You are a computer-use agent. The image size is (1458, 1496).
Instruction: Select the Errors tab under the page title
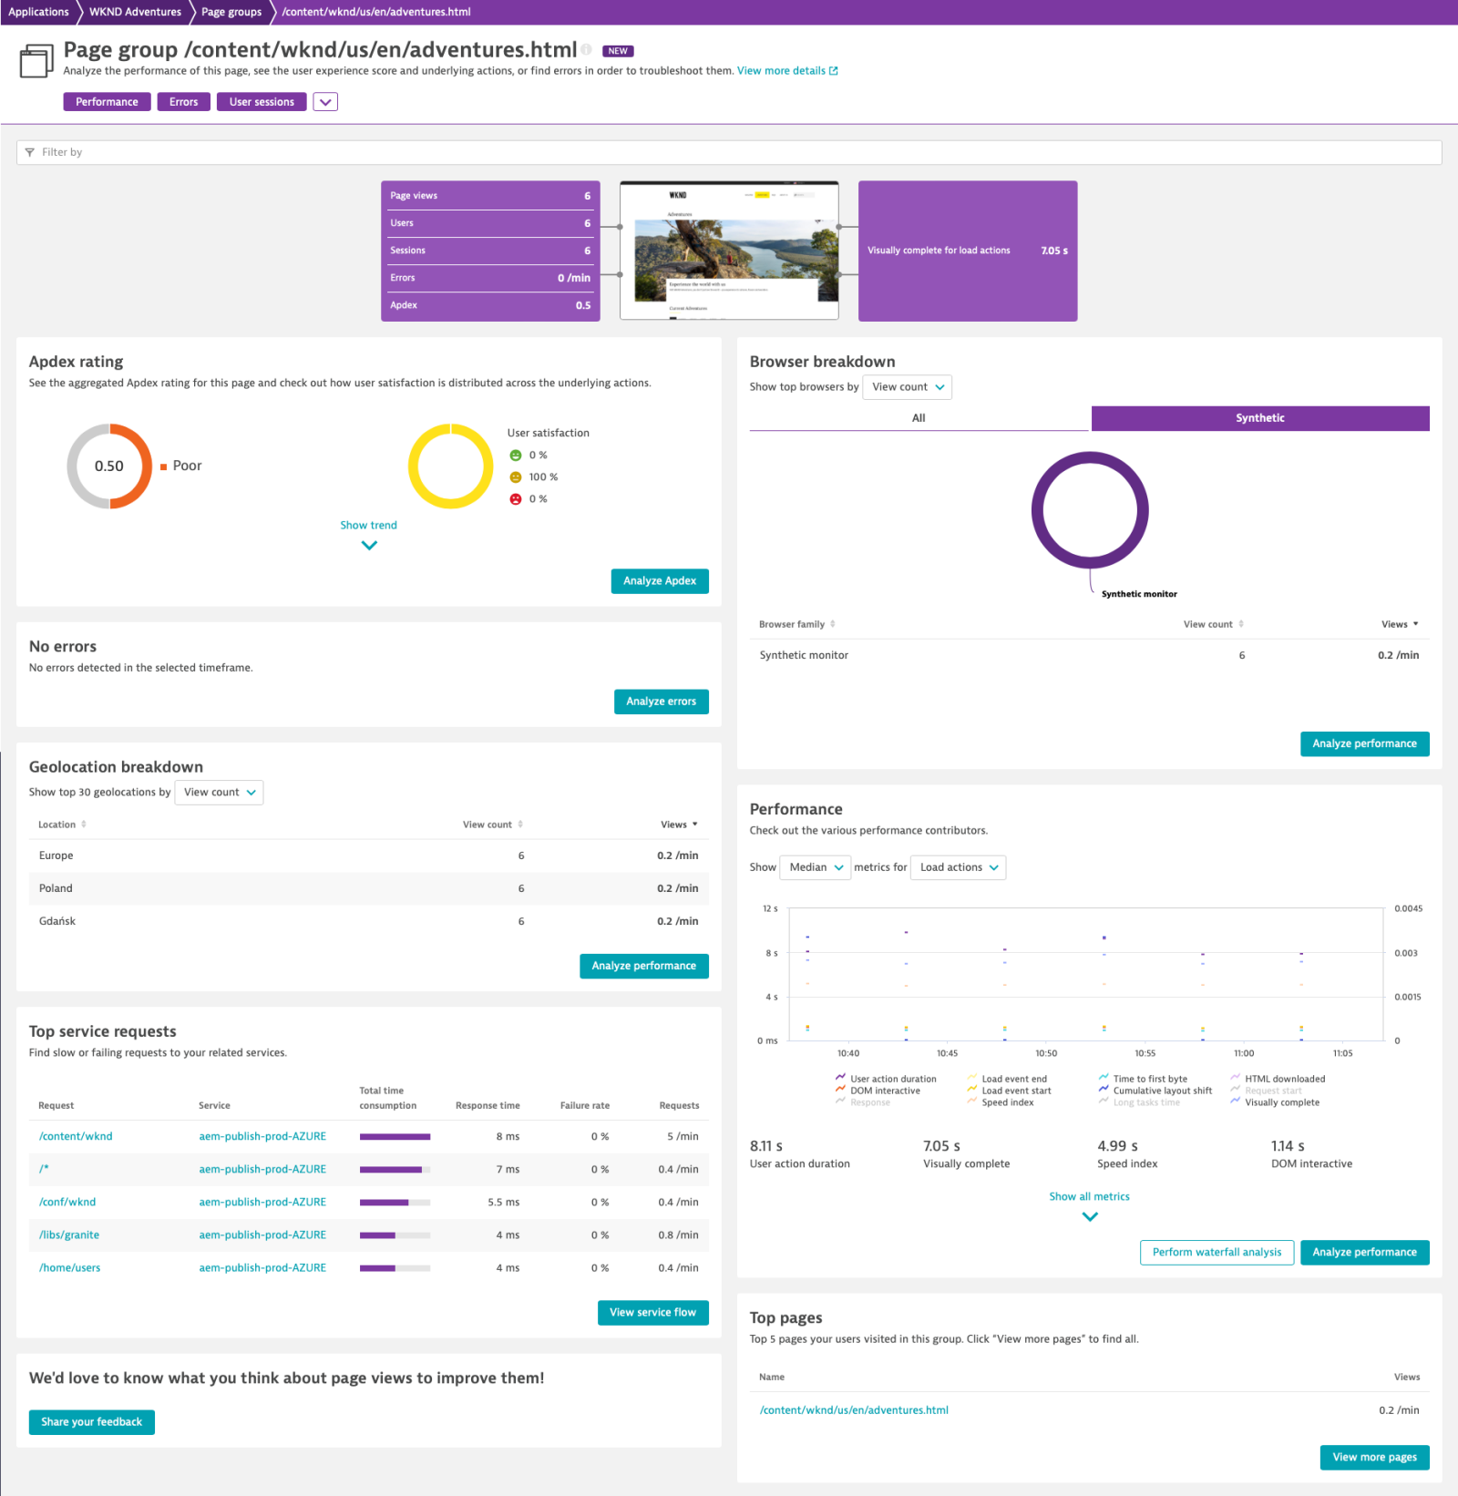pos(183,101)
